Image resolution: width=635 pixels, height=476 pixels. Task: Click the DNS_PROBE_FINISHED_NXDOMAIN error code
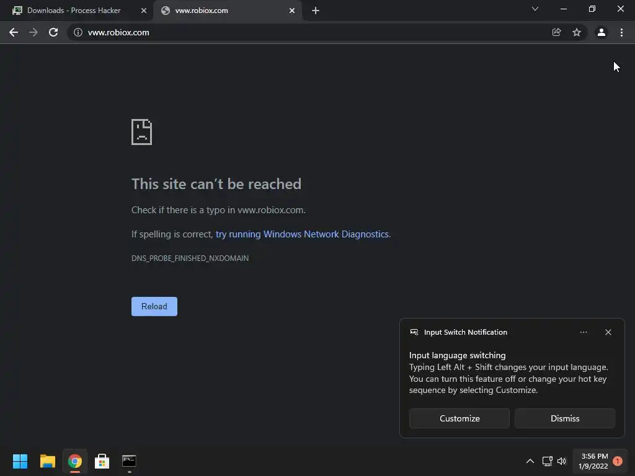190,258
